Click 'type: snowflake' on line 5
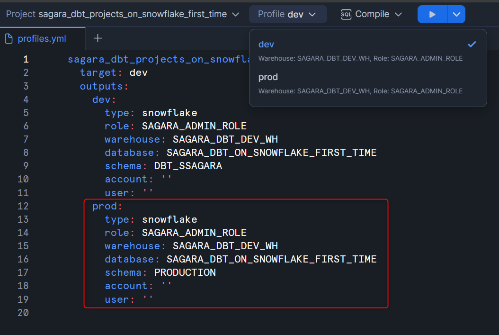The image size is (499, 335). [151, 113]
